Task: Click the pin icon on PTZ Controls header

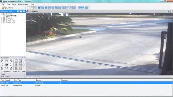Action: [x=22, y=58]
